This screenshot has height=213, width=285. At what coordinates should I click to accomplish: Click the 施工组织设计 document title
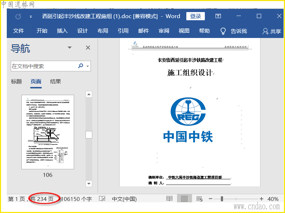pos(190,73)
